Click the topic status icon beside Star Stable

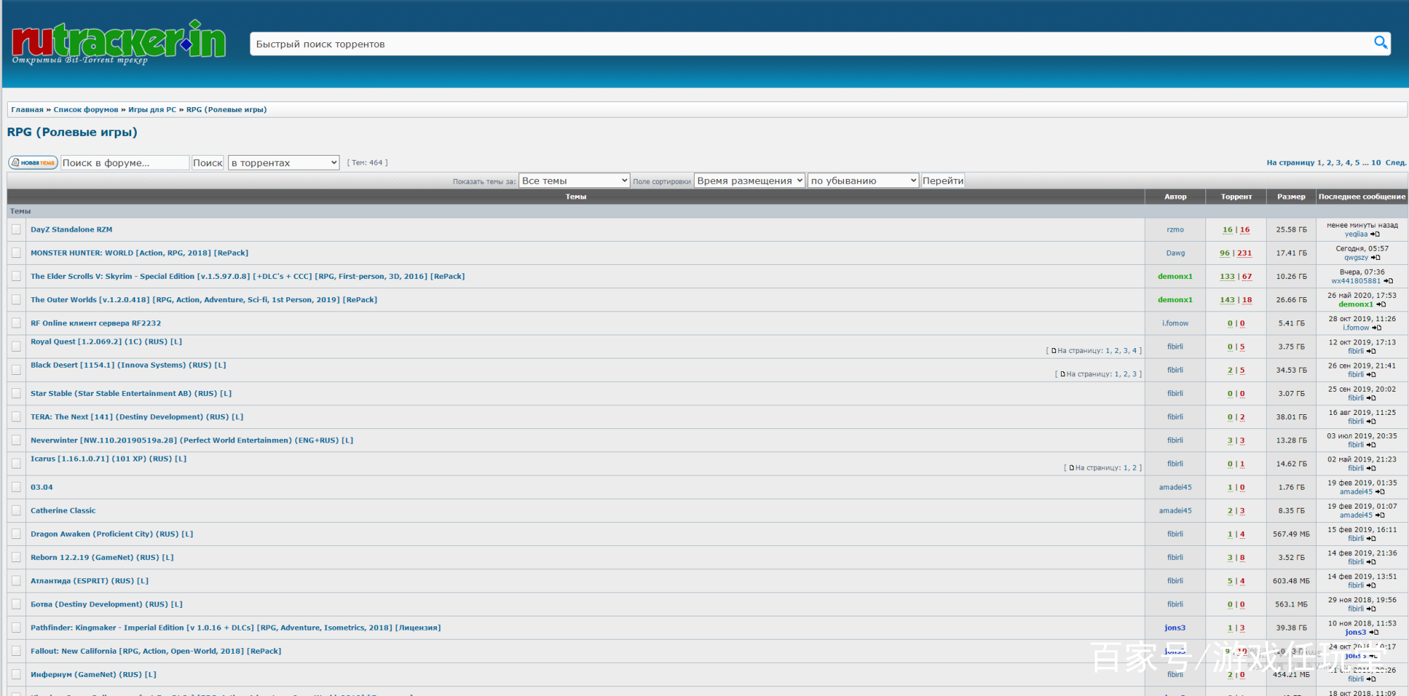coord(16,393)
